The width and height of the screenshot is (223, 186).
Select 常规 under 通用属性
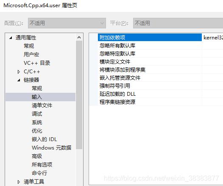(29, 46)
